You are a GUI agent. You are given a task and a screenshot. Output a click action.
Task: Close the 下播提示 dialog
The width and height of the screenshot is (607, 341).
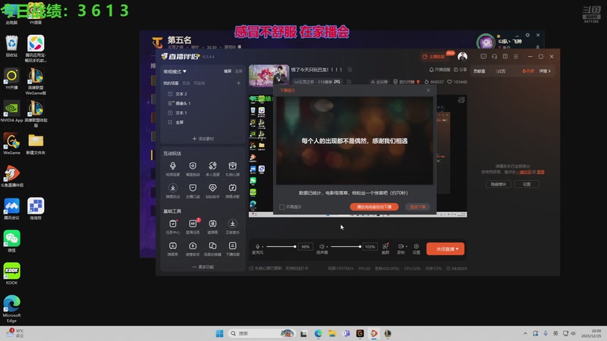click(428, 90)
